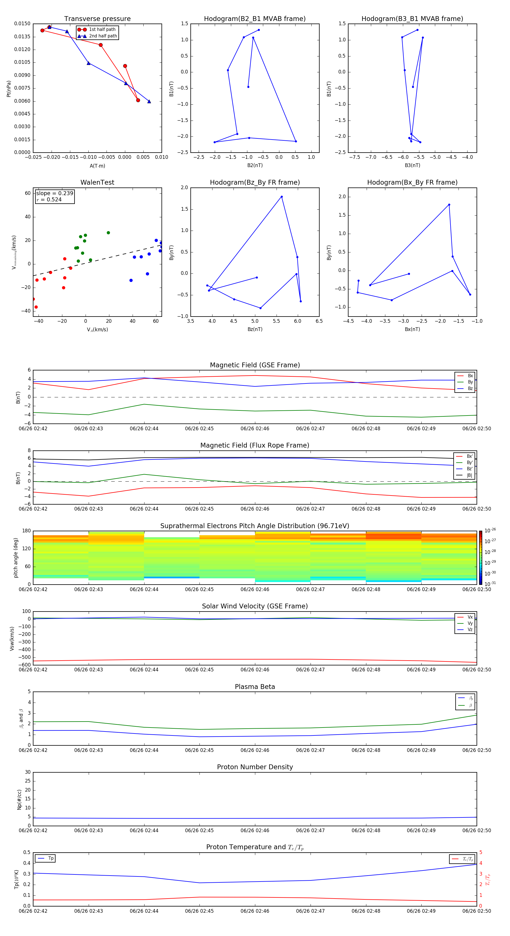Click the 'Np(#/cc)' y-axis label
This screenshot has height=936, width=510.
pos(19,799)
